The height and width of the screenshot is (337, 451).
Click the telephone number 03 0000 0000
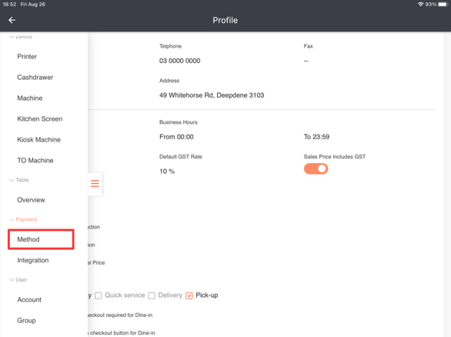coord(180,61)
